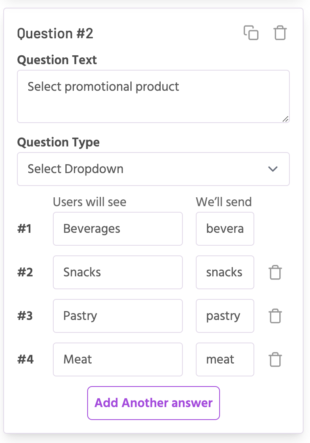310x443 pixels.
Task: Click the Question Type label
Action: 59,142
